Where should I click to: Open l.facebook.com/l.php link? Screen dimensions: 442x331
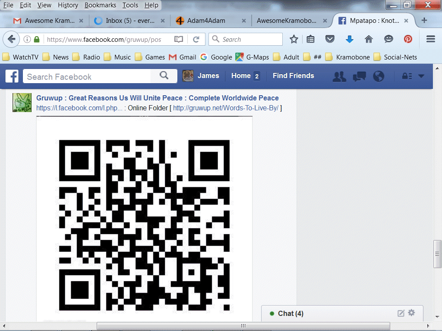click(79, 108)
